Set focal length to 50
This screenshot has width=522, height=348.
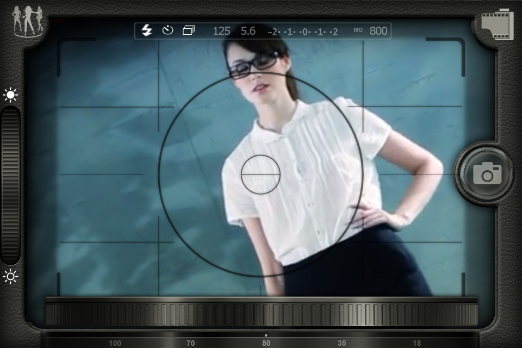coord(266,343)
